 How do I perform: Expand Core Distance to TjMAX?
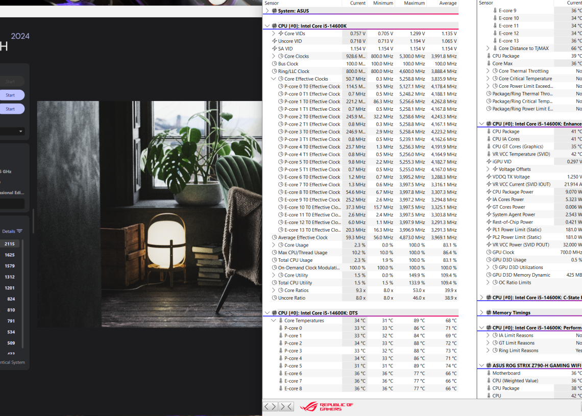pyautogui.click(x=488, y=48)
